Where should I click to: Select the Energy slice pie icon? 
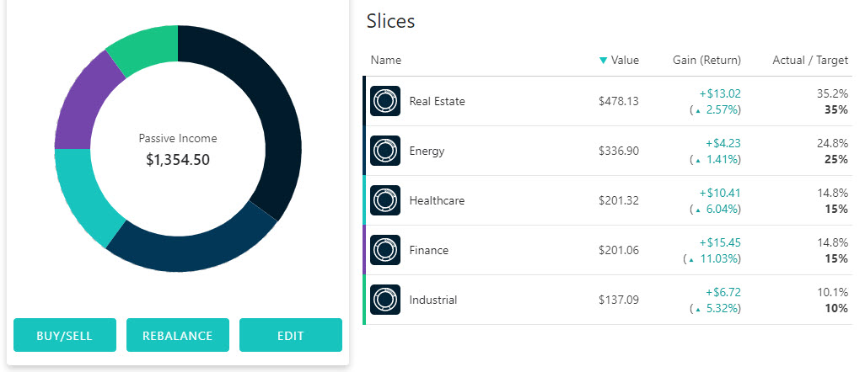click(385, 151)
